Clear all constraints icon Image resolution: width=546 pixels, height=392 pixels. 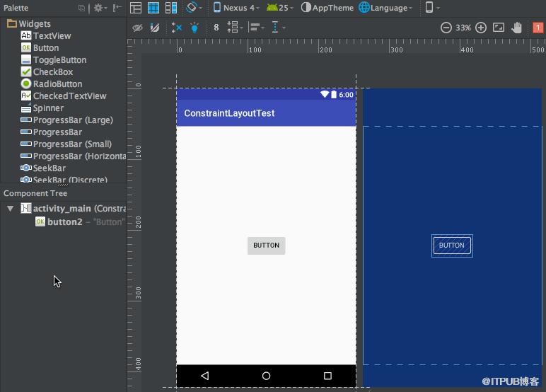177,28
